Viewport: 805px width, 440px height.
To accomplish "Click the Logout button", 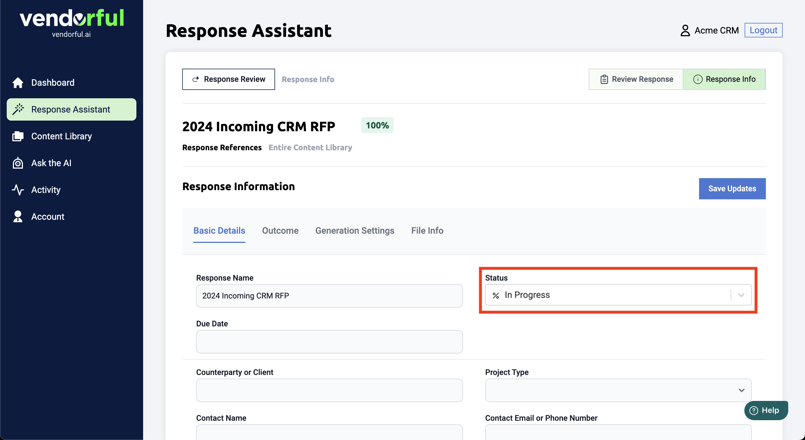I will pyautogui.click(x=763, y=30).
